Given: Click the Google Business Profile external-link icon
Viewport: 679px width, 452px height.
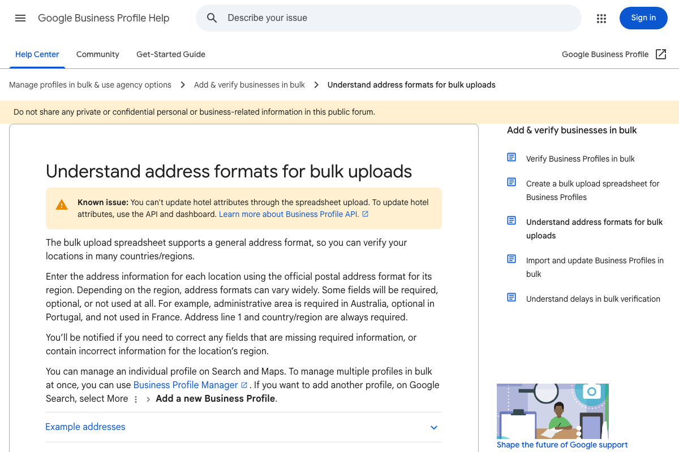Looking at the screenshot, I should click(661, 54).
